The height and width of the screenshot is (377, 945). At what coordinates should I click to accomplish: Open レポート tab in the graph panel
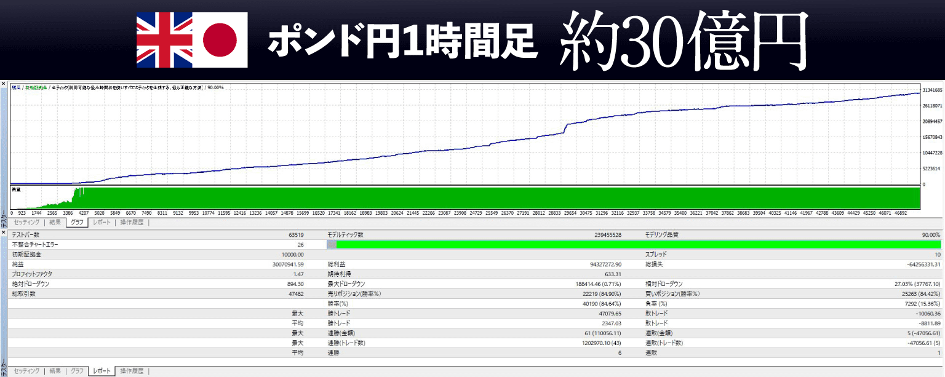point(102,223)
